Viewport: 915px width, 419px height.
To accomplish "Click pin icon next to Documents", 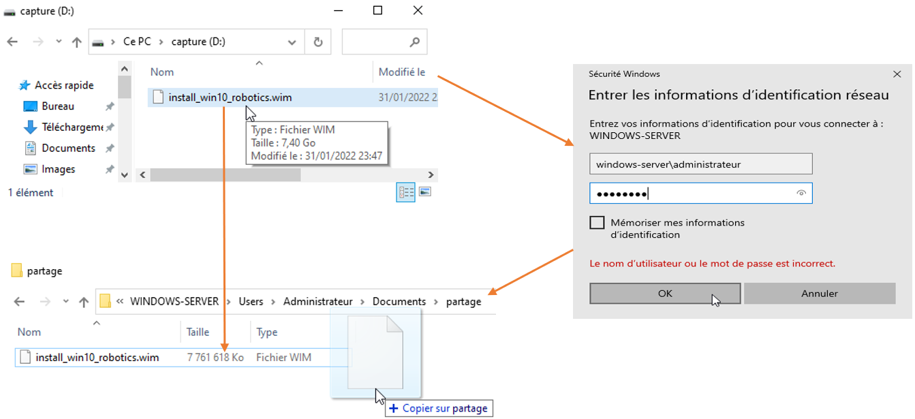I will click(x=109, y=149).
